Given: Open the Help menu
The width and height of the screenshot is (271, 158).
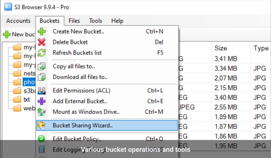Looking at the screenshot, I should 117,21.
